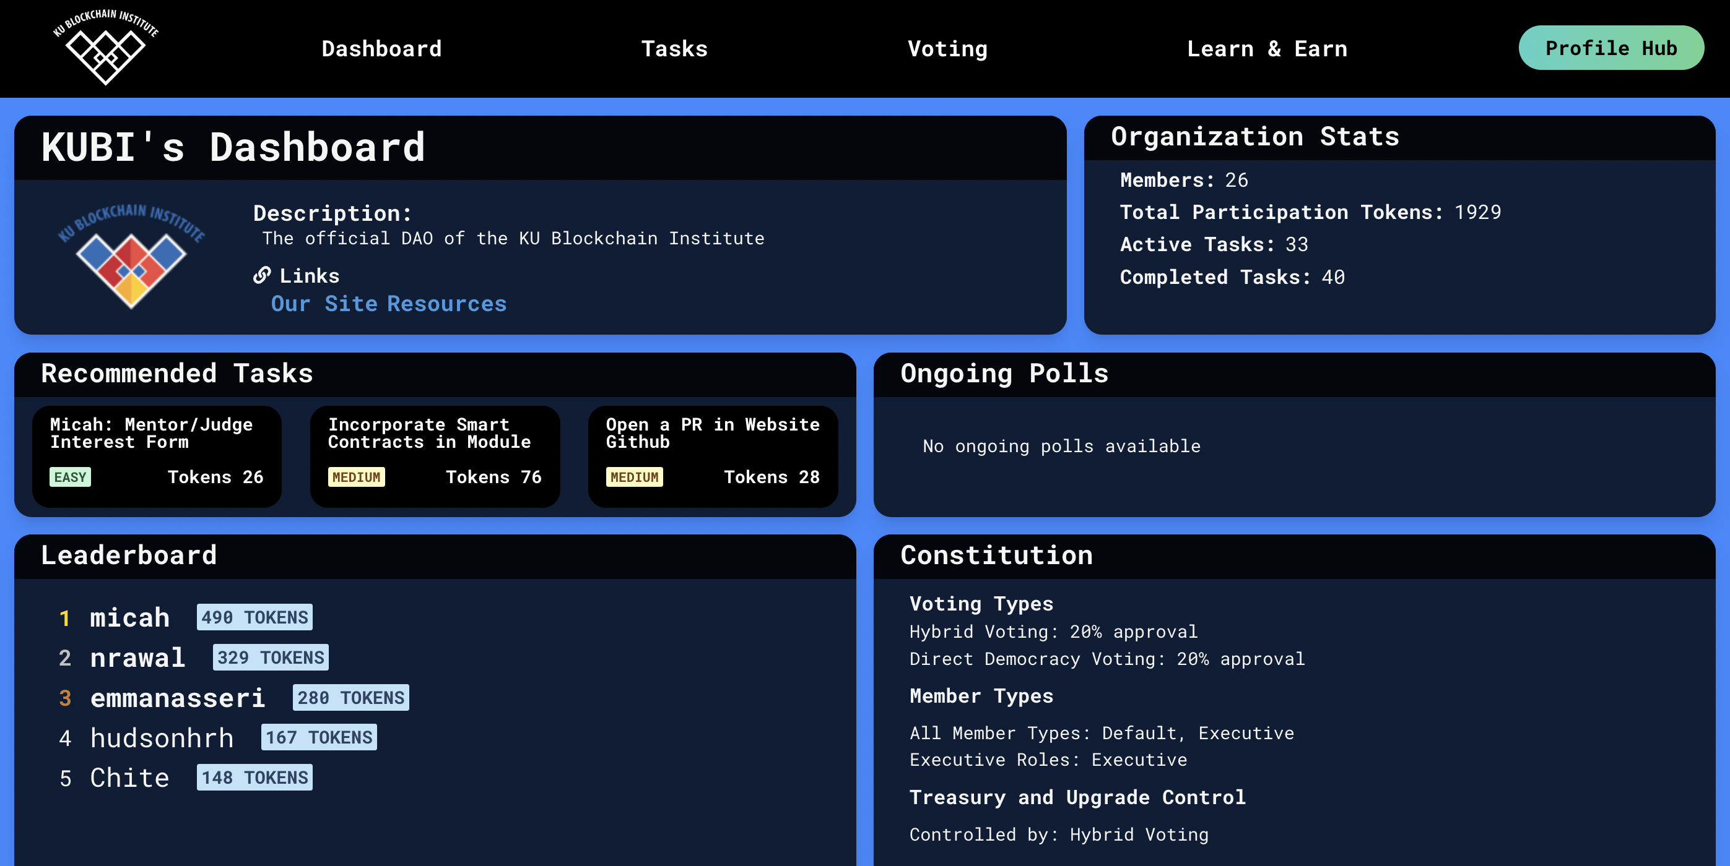Click the Members: 26 stat
Screen dimensions: 1730x866
click(x=1184, y=180)
